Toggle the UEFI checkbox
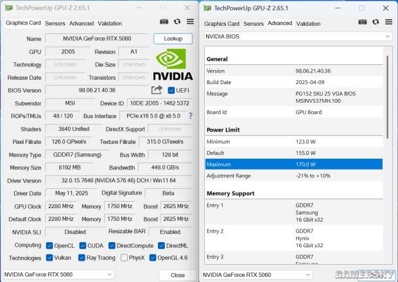The height and width of the screenshot is (282, 398). click(171, 90)
